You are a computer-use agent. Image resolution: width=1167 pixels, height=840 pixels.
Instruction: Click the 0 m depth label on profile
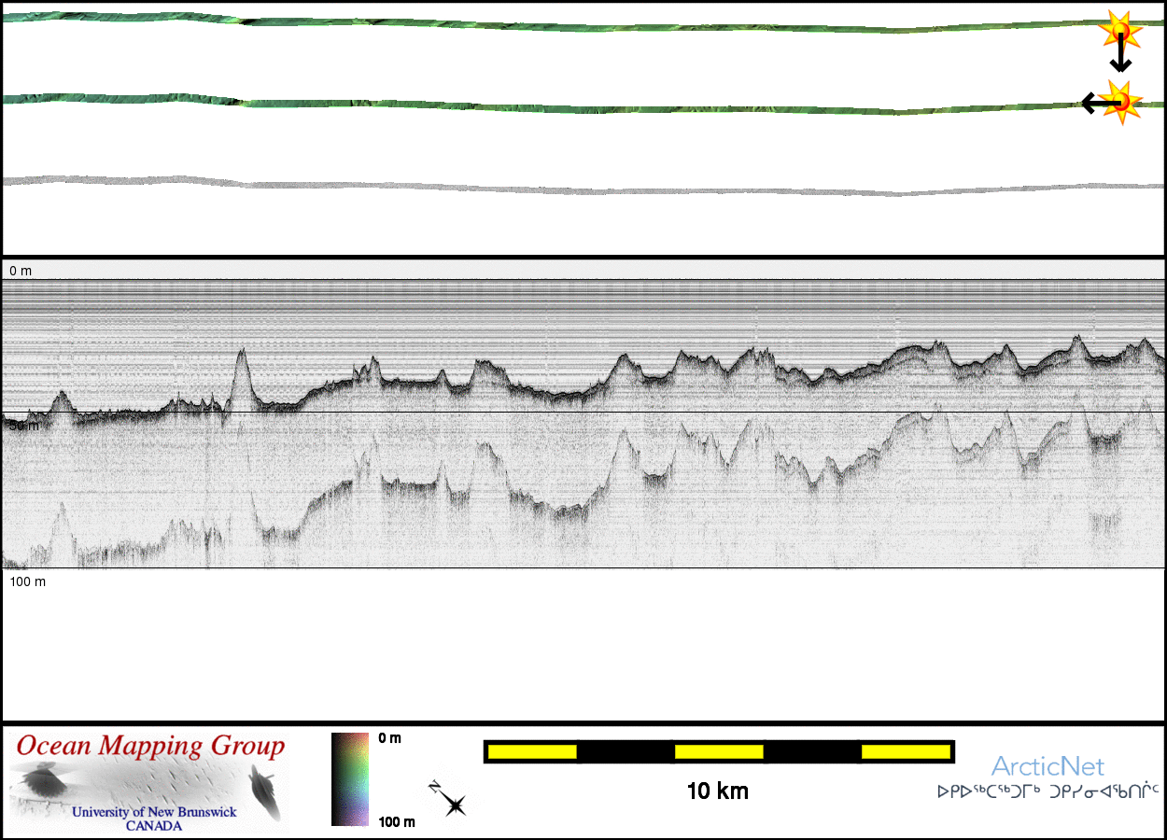[21, 271]
